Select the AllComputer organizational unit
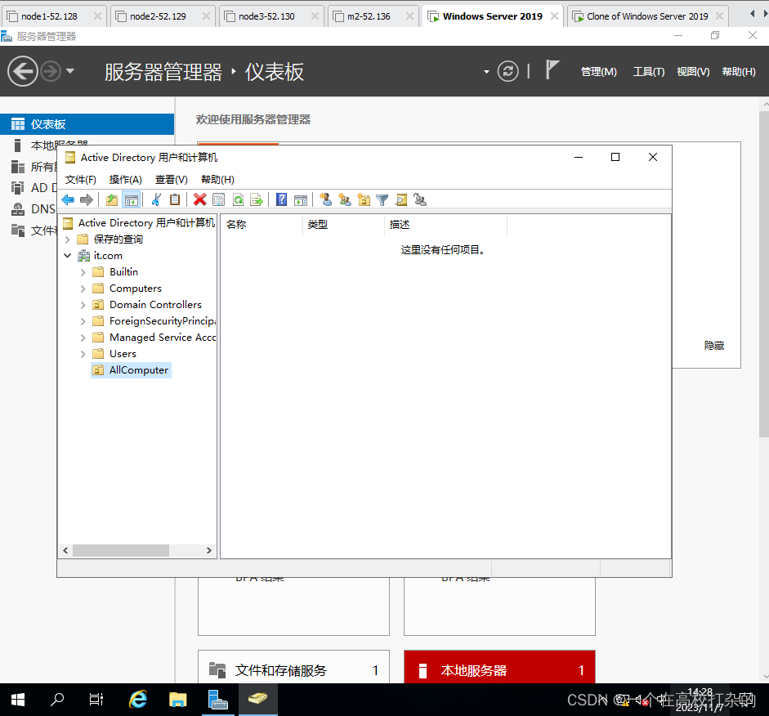 point(132,370)
